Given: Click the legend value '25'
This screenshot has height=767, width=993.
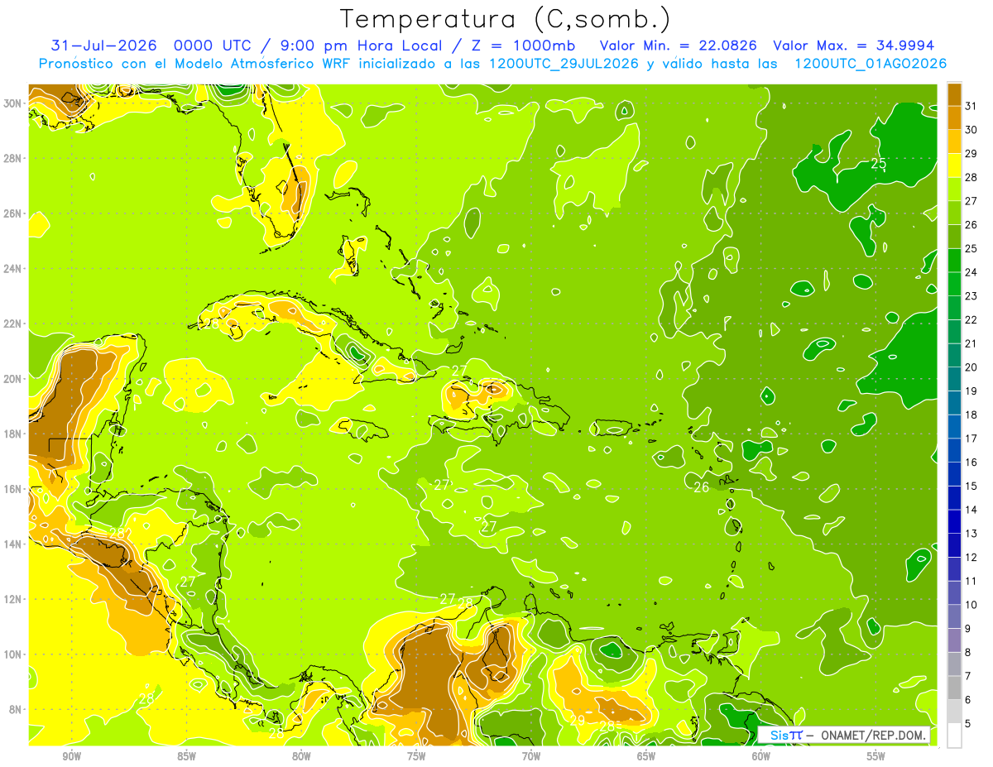Looking at the screenshot, I should click(971, 248).
